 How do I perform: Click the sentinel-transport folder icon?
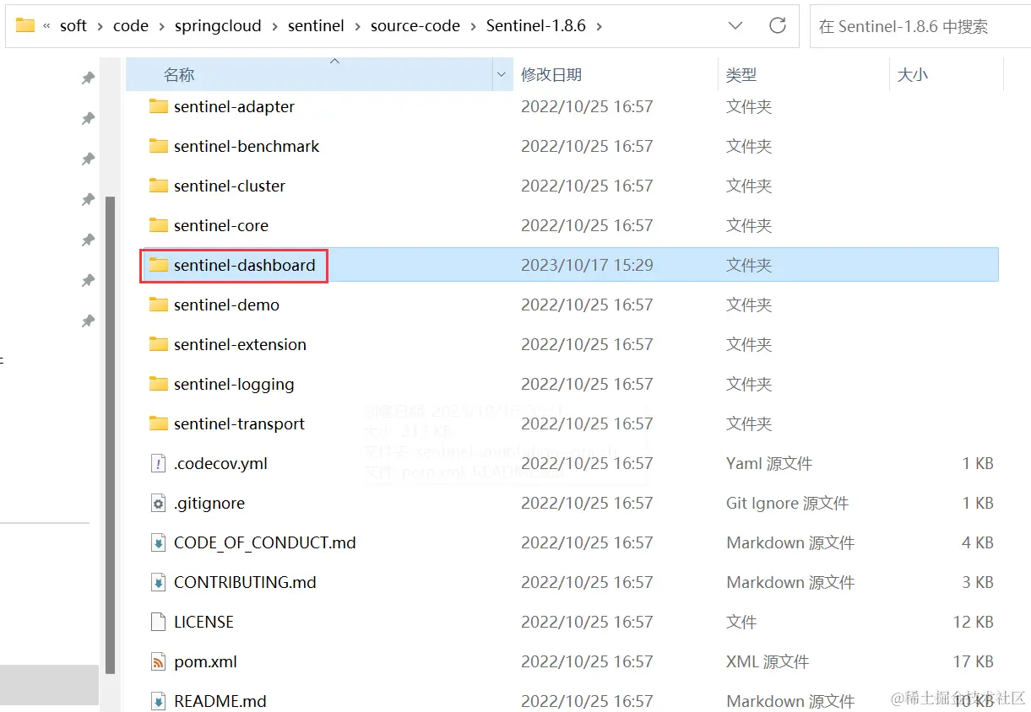pyautogui.click(x=158, y=423)
